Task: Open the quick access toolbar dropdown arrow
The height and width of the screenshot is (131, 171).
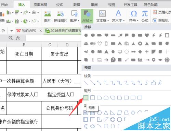Action: [x=12, y=31]
